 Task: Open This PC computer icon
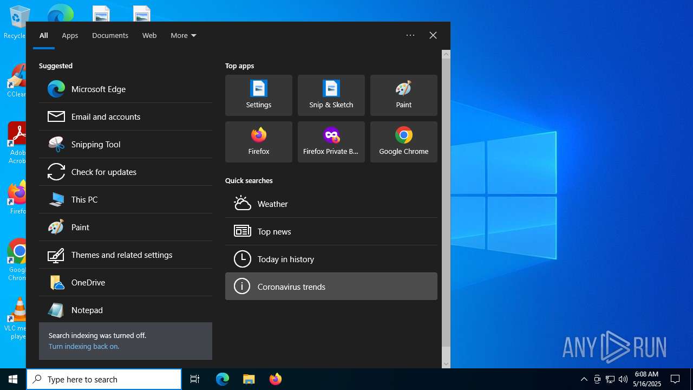[56, 199]
